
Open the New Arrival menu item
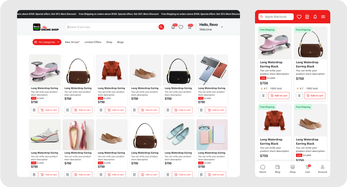pos(72,42)
